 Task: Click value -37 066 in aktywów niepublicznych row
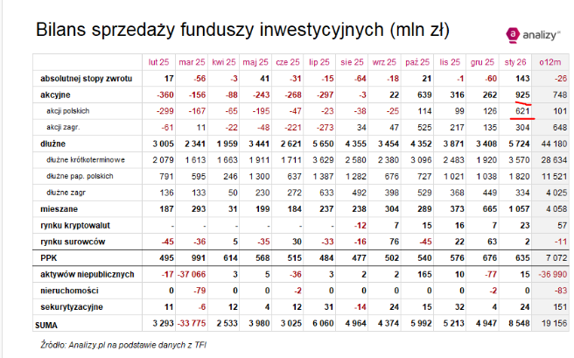tap(192, 275)
